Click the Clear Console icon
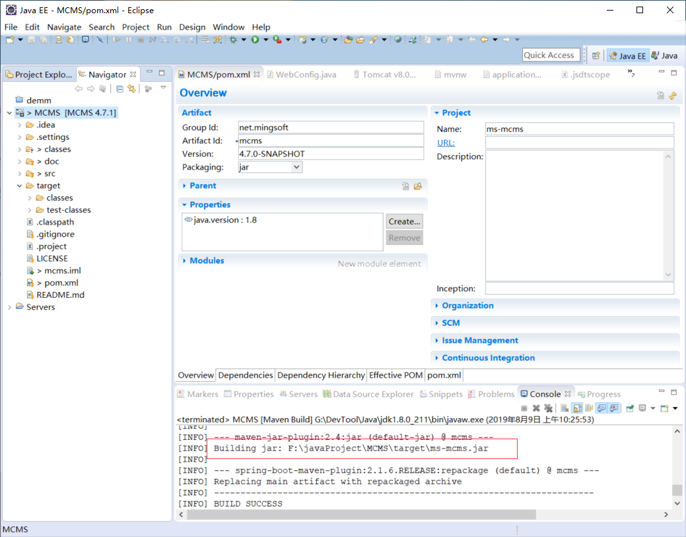Viewport: 686px width, 537px height. [565, 408]
